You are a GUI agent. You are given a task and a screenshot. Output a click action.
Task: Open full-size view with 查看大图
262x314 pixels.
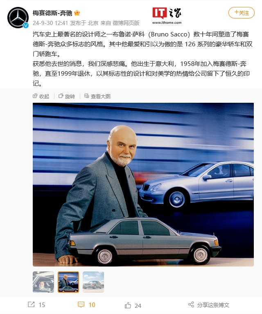[x=97, y=96]
